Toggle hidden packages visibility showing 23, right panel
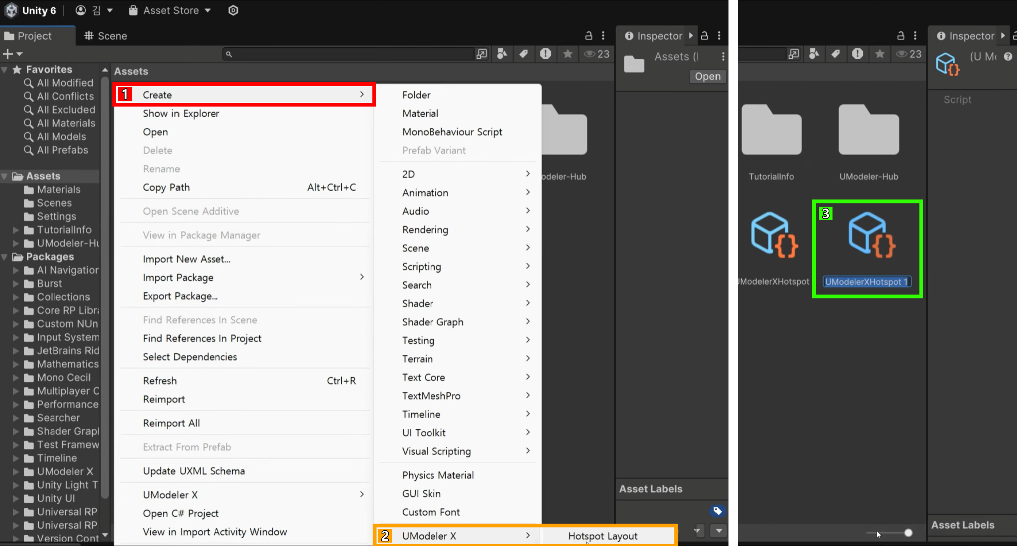 908,54
